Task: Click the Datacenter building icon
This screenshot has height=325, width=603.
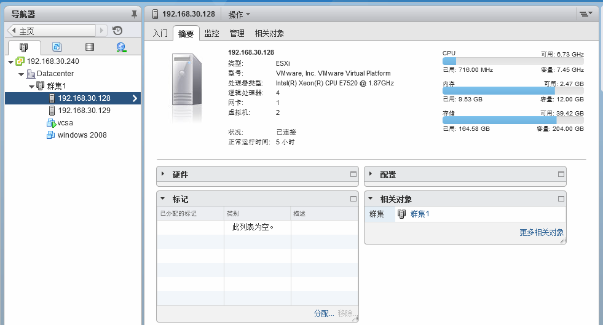Action: [x=31, y=73]
